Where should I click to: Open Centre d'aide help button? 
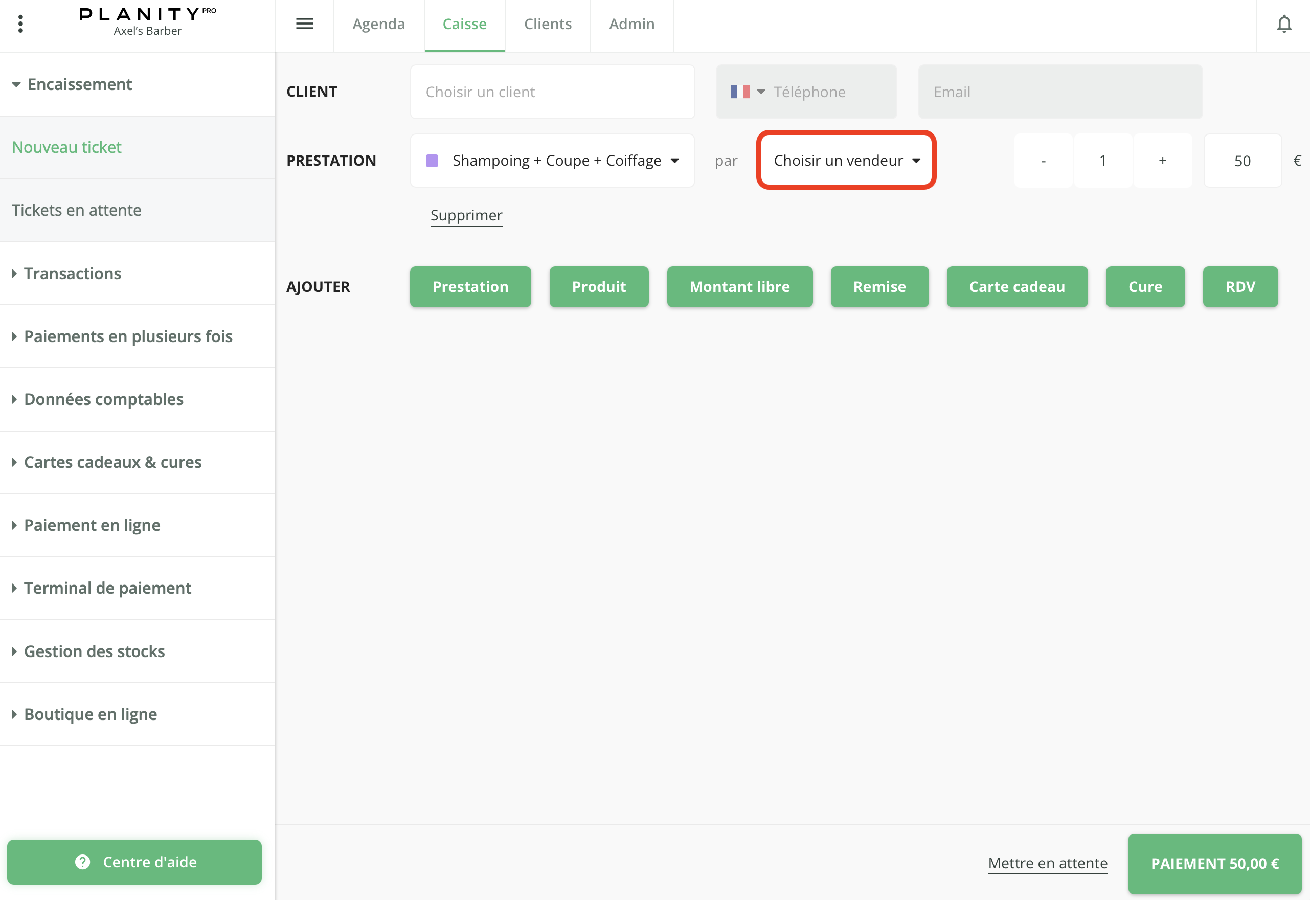[134, 862]
